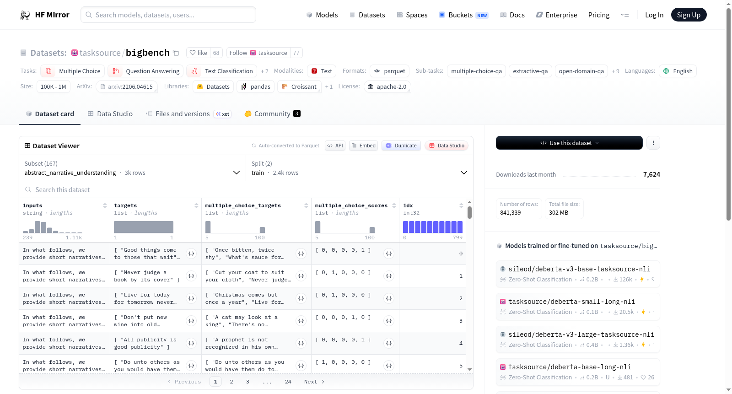Open Buckets in the top navigation
This screenshot has width=732, height=394.
[x=463, y=15]
